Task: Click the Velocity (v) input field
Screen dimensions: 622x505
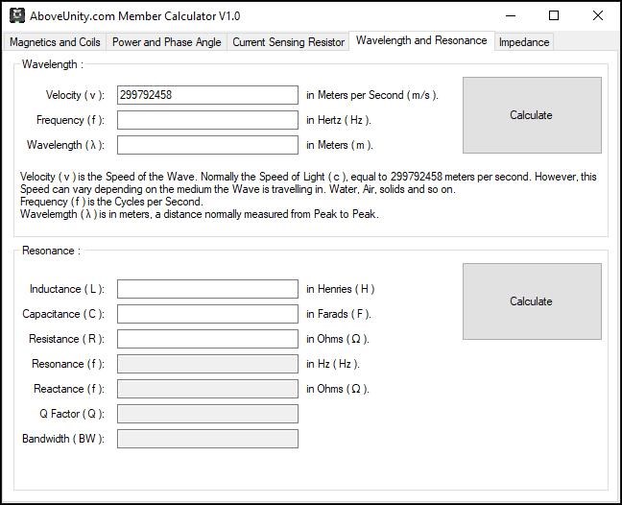Action: (207, 95)
